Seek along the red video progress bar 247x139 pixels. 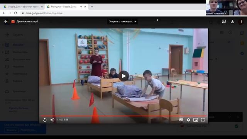tap(123, 116)
